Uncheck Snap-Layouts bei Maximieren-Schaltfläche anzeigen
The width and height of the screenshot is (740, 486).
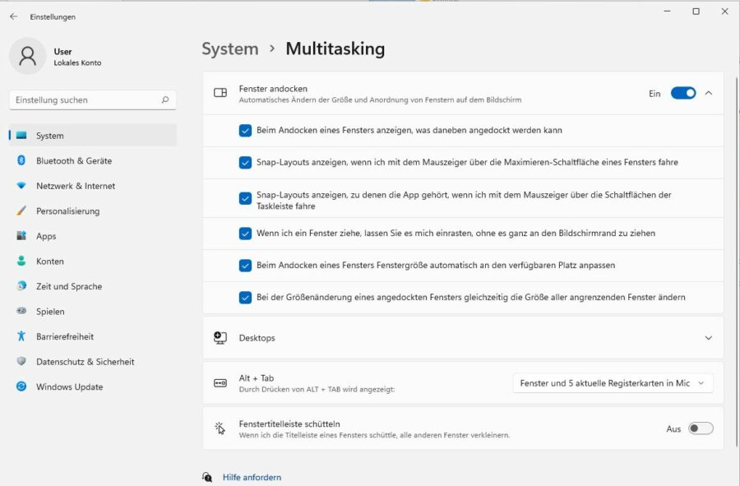pyautogui.click(x=245, y=163)
